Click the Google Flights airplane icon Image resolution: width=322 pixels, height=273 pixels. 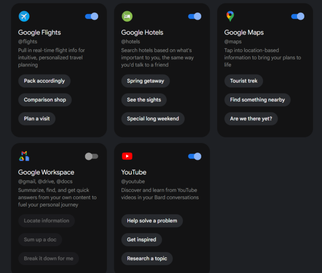24,16
